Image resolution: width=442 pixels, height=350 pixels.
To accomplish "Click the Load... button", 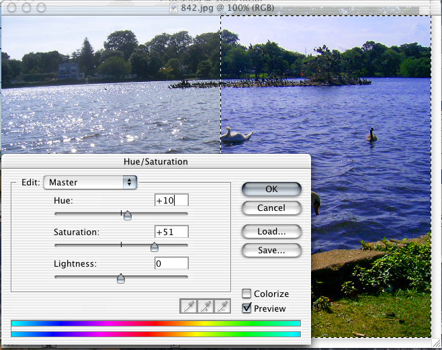I will (x=271, y=232).
